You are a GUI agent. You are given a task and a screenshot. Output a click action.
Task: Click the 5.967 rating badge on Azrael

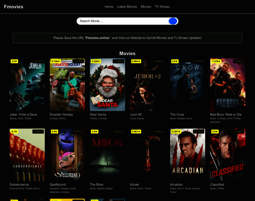[136, 132]
